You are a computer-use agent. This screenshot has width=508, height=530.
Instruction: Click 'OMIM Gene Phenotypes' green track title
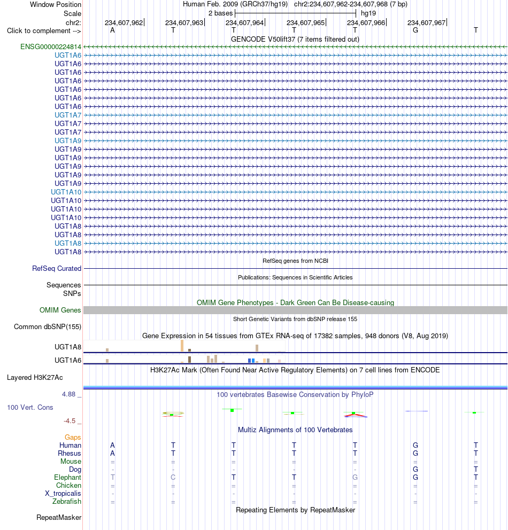coord(295,302)
